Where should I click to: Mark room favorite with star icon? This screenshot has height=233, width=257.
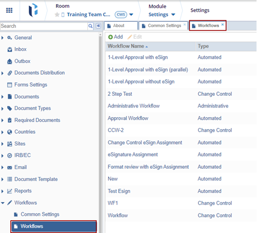pyautogui.click(x=57, y=14)
